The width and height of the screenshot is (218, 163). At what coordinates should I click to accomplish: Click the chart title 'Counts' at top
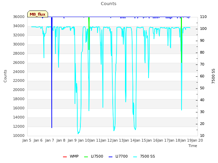click(x=109, y=4)
